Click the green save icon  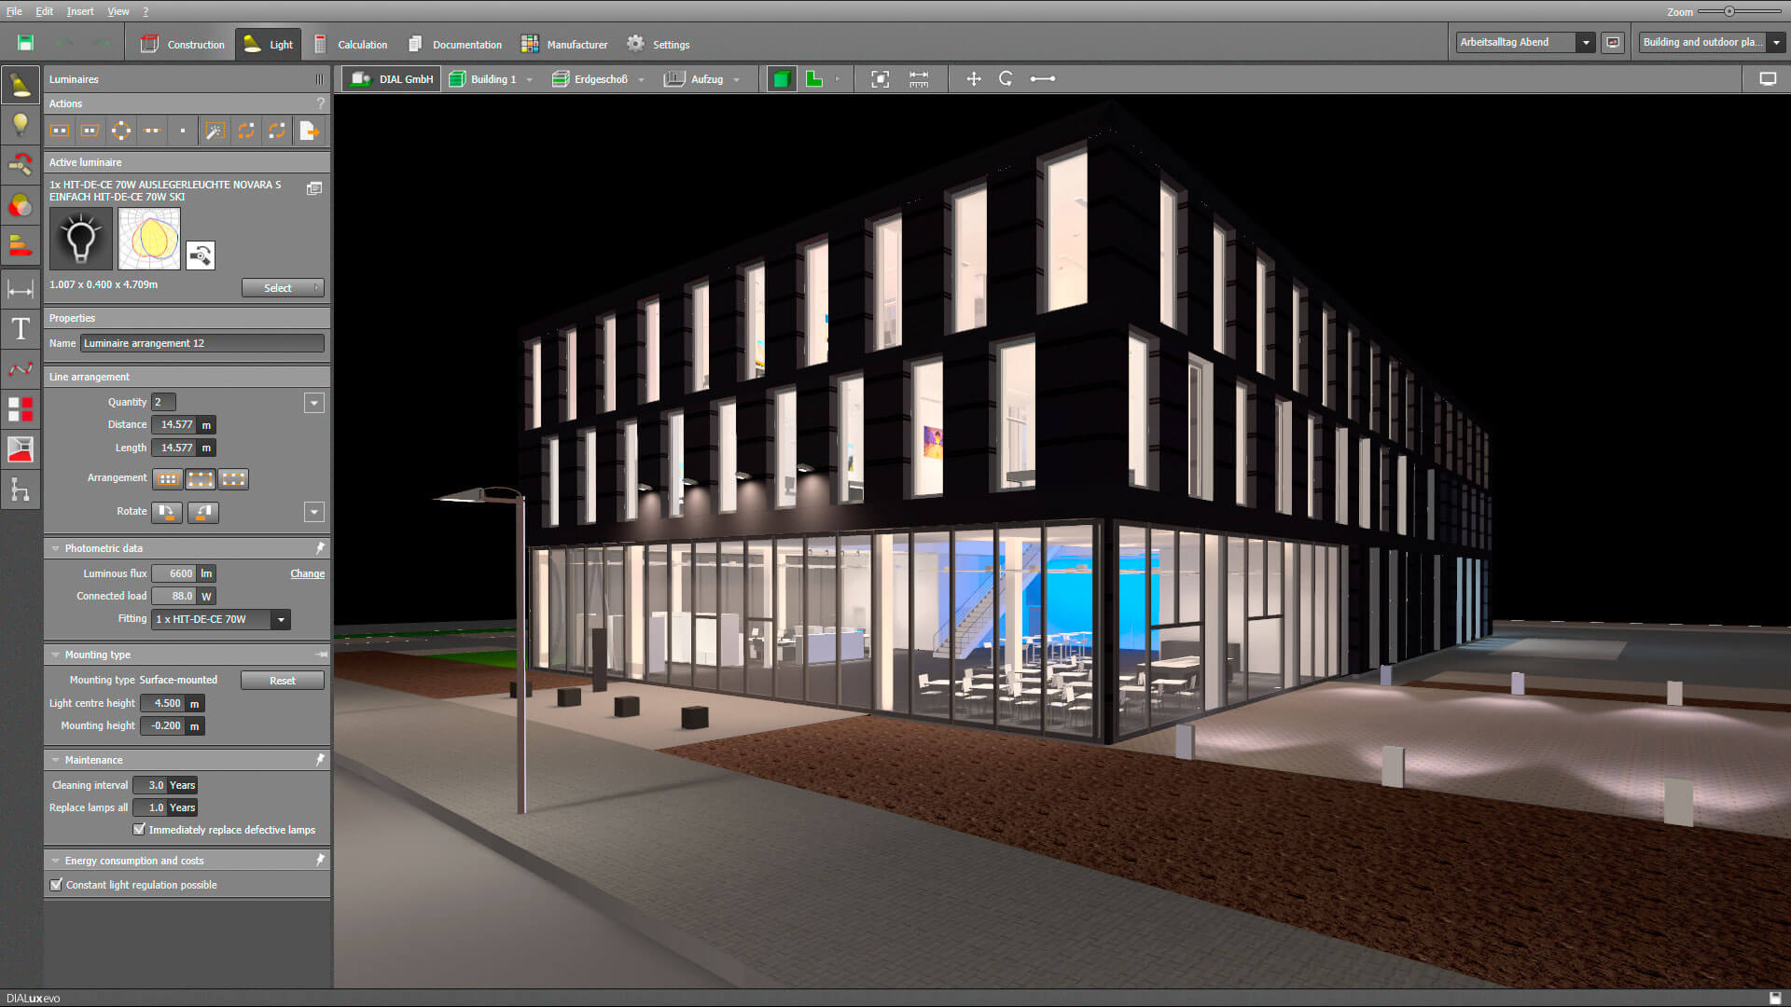(x=25, y=43)
